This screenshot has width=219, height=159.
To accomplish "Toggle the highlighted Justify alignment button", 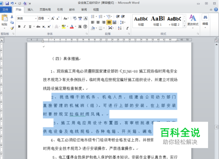I will point(109,22).
